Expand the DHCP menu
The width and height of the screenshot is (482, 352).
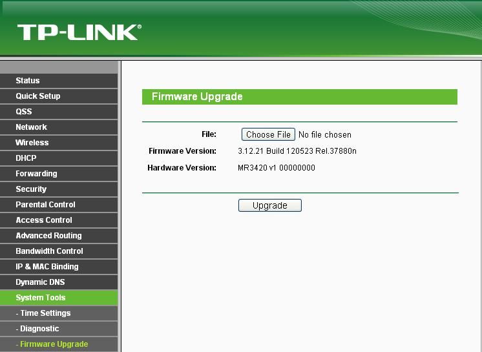coord(26,158)
